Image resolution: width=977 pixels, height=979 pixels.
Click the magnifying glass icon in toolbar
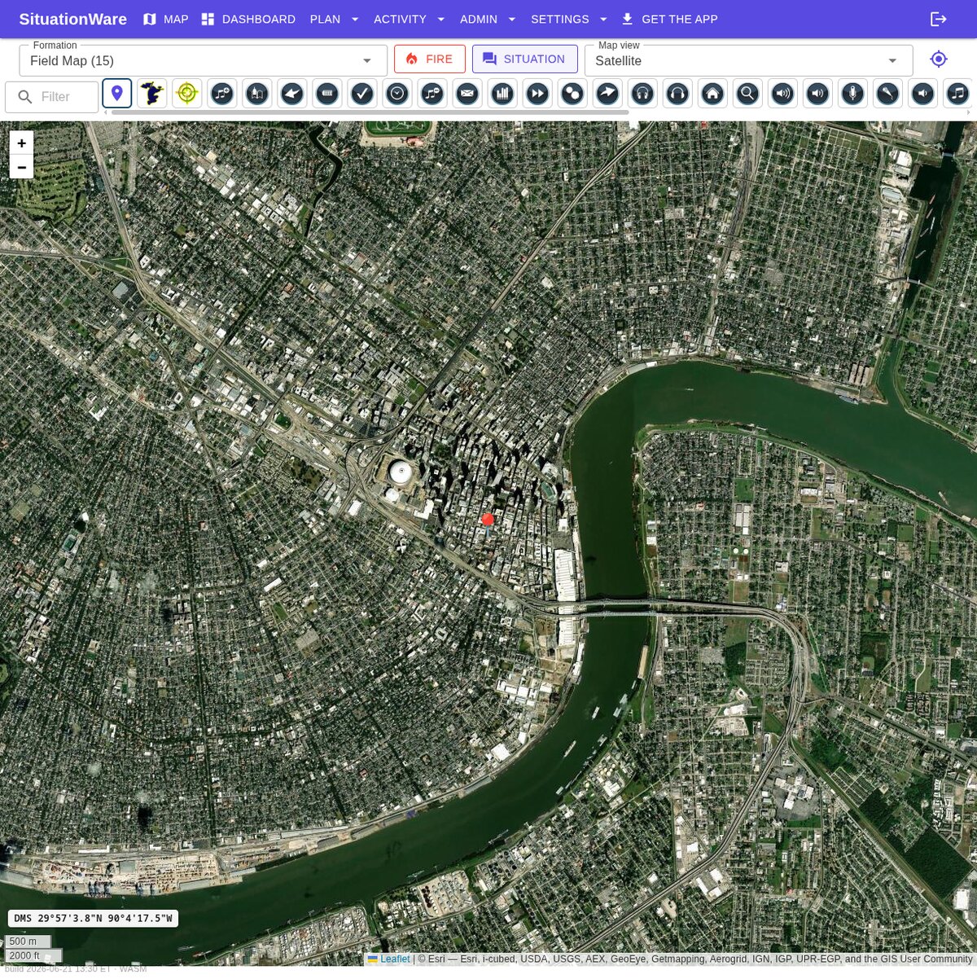pos(747,94)
